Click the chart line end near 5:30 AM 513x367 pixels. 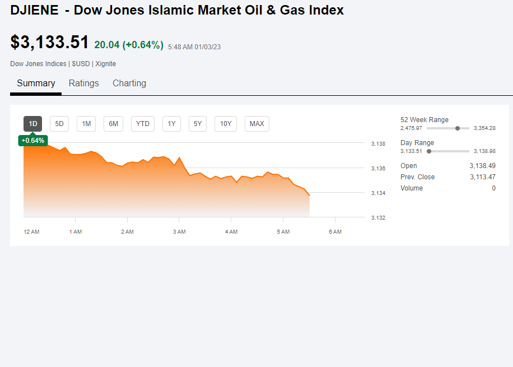(309, 195)
